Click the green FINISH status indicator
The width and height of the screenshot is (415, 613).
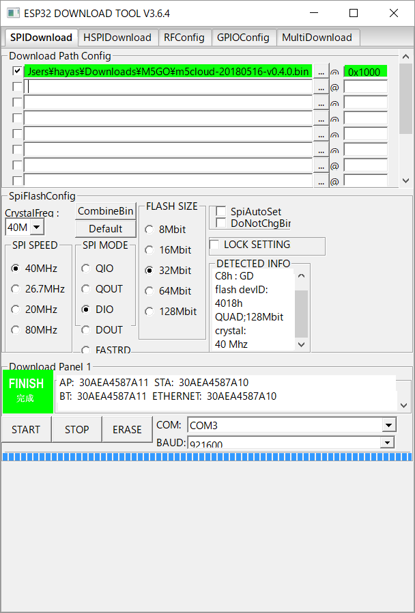28,392
